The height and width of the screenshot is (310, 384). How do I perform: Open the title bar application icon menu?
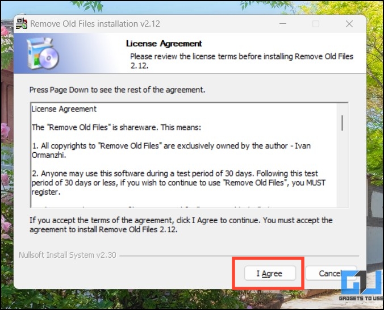click(22, 23)
